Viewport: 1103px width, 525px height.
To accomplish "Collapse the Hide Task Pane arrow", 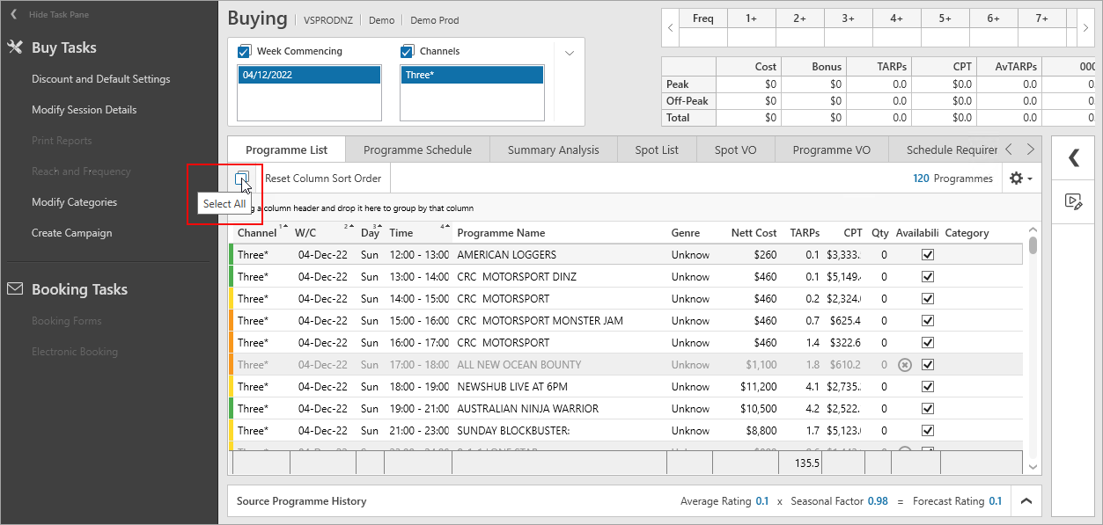I will pos(14,15).
